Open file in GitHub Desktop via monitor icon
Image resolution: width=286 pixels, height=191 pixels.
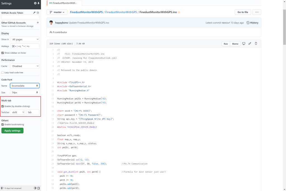[x=244, y=43]
